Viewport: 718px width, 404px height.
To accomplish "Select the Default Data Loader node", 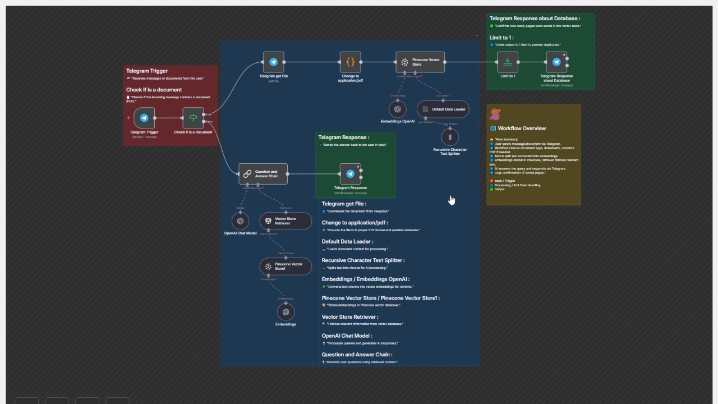I will [x=443, y=109].
